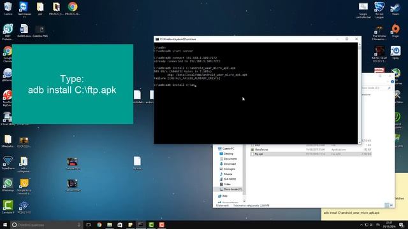Open the XMedia folder icon on the desktop
This screenshot has height=229, width=408.
(8, 141)
